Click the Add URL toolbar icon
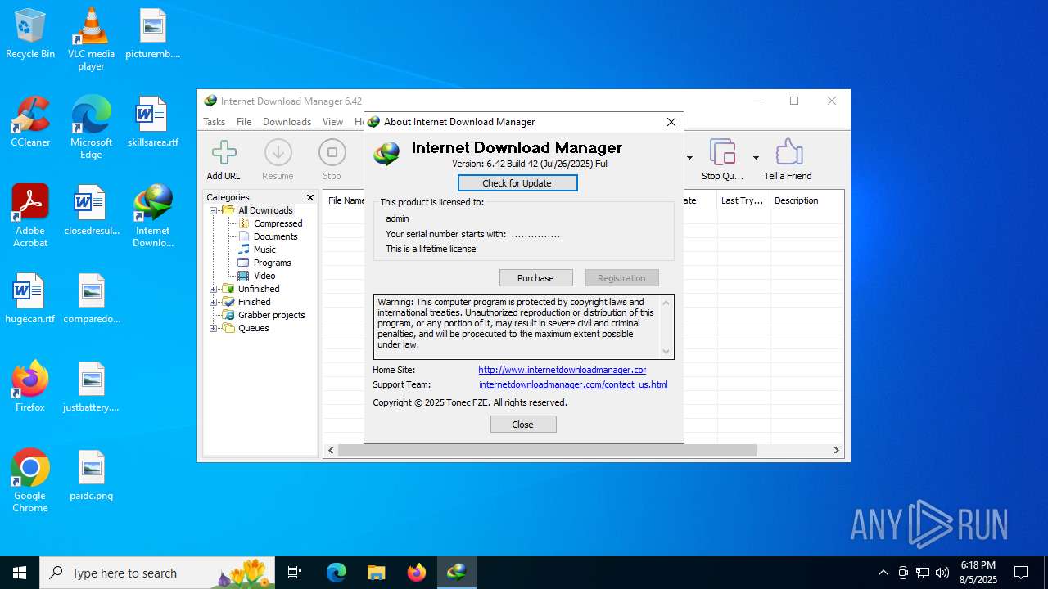 224,153
